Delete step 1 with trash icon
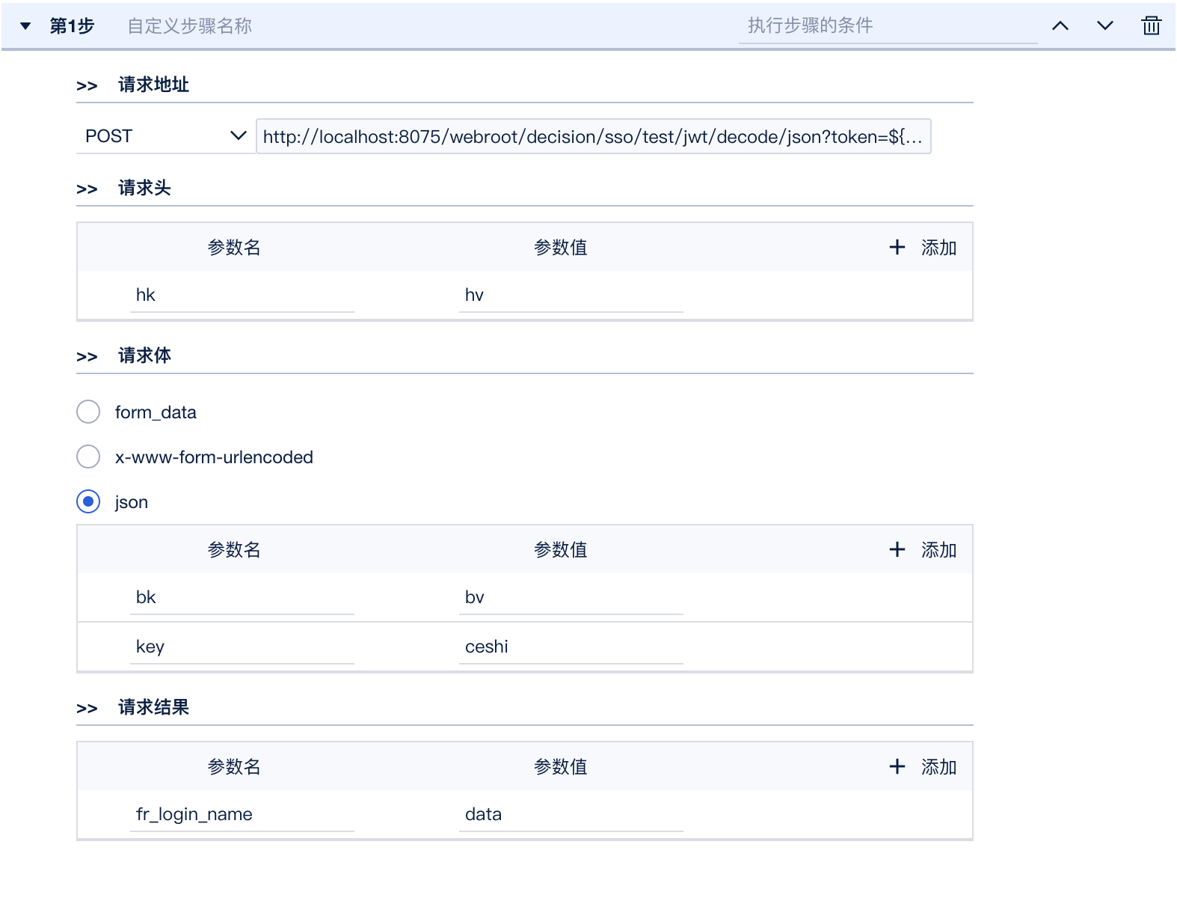The height and width of the screenshot is (898, 1177). point(1151,26)
